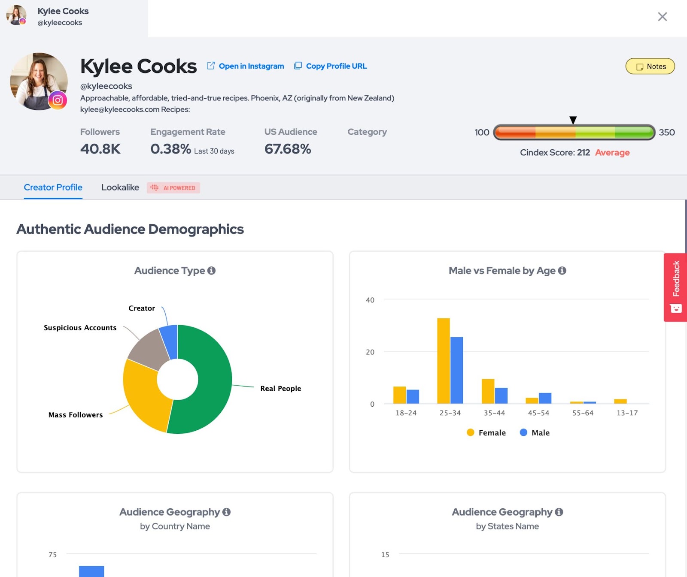Click the 'Category' label
The image size is (687, 577).
click(x=367, y=132)
